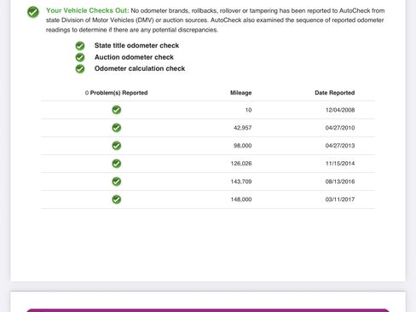The width and height of the screenshot is (416, 312).
Task: Select the date 03/11/2017
Action: pos(340,199)
